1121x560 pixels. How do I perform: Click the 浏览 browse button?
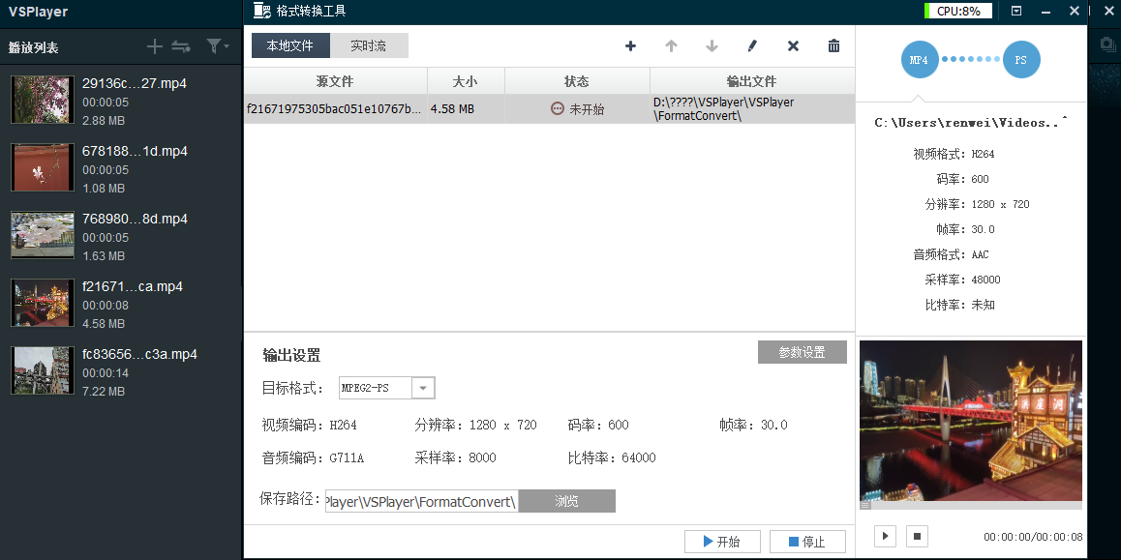[566, 501]
